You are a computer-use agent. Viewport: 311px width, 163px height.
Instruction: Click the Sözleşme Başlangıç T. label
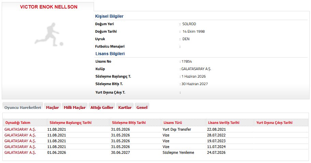click(113, 77)
